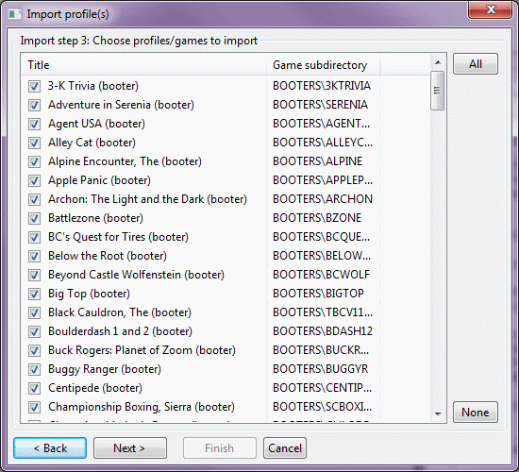This screenshot has width=519, height=472.
Task: Select 'Adventure in Serenia (booter)' title
Action: [x=121, y=105]
